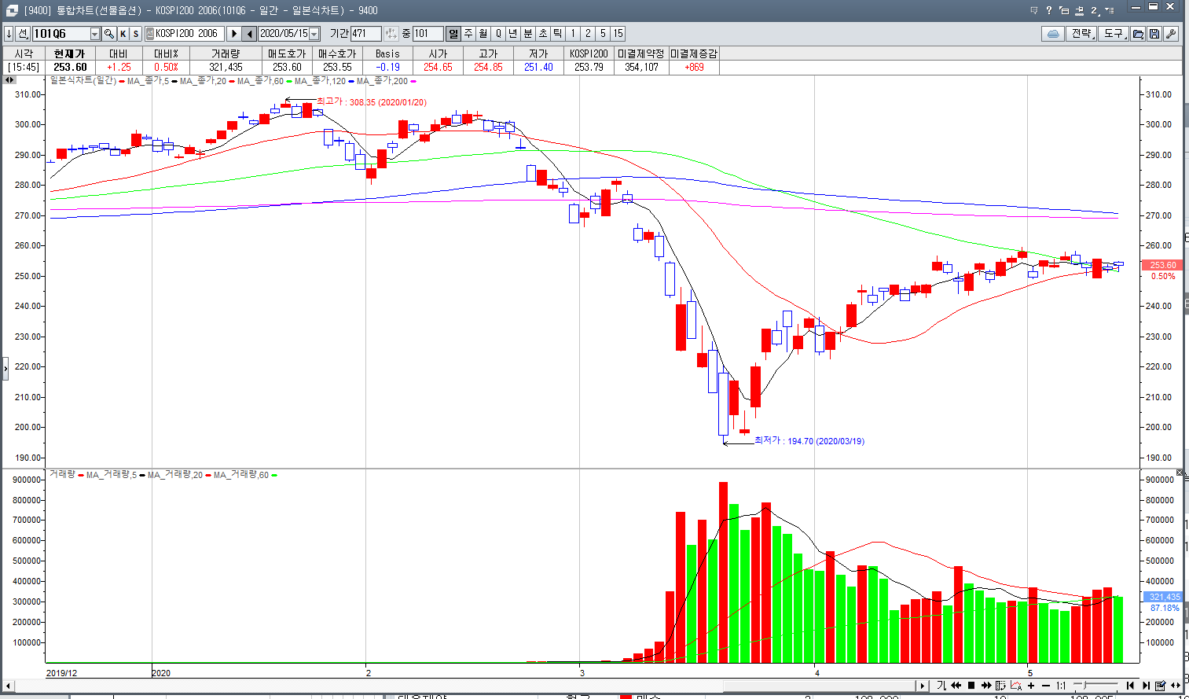This screenshot has height=699, width=1189.
Task: Click the stop square control
Action: (x=971, y=686)
